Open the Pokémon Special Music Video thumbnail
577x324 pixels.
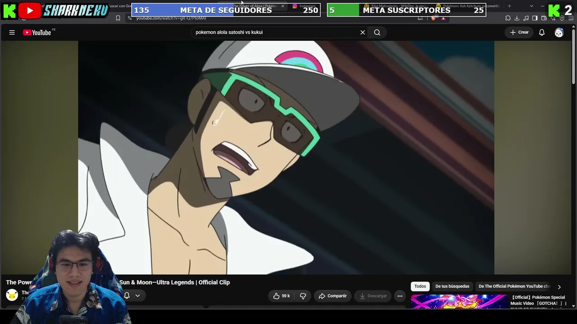pos(459,301)
